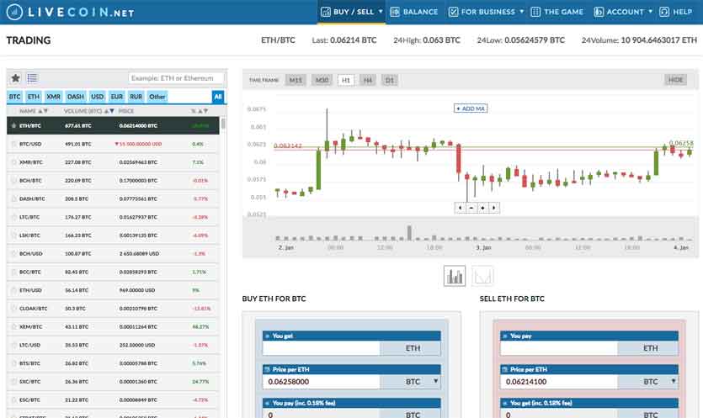Select the M15 time frame
This screenshot has height=418, width=703.
coord(295,80)
